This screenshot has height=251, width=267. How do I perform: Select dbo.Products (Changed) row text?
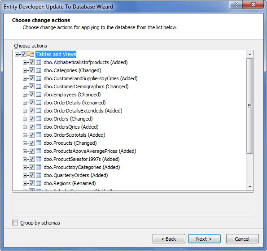pos(70,143)
